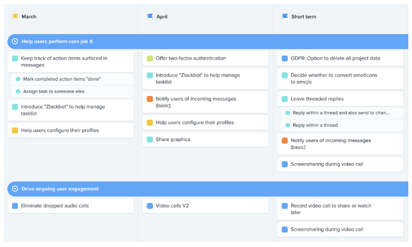Screen dimensions: 412x247
Task: Click teal dot on Mark completed action items
Action: point(18,79)
